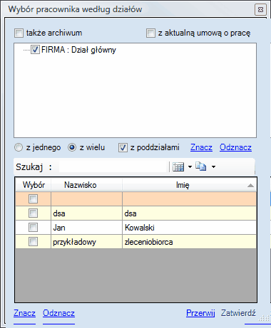Check 'z aktualną umową o pracę' option
The height and width of the screenshot is (328, 271).
150,33
